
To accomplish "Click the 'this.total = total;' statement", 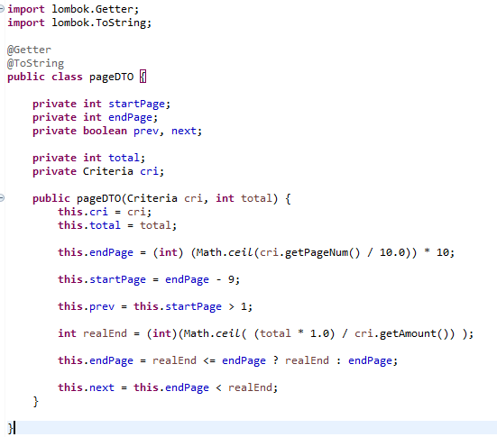I will pos(117,225).
